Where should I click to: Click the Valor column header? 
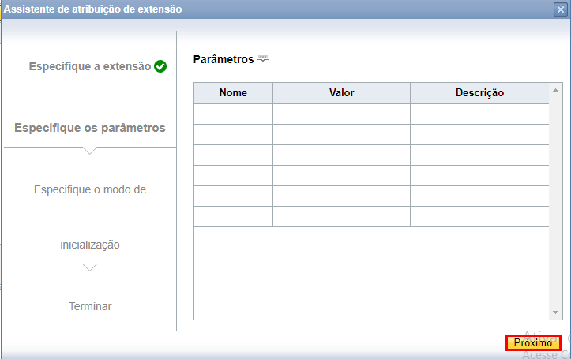pos(342,93)
